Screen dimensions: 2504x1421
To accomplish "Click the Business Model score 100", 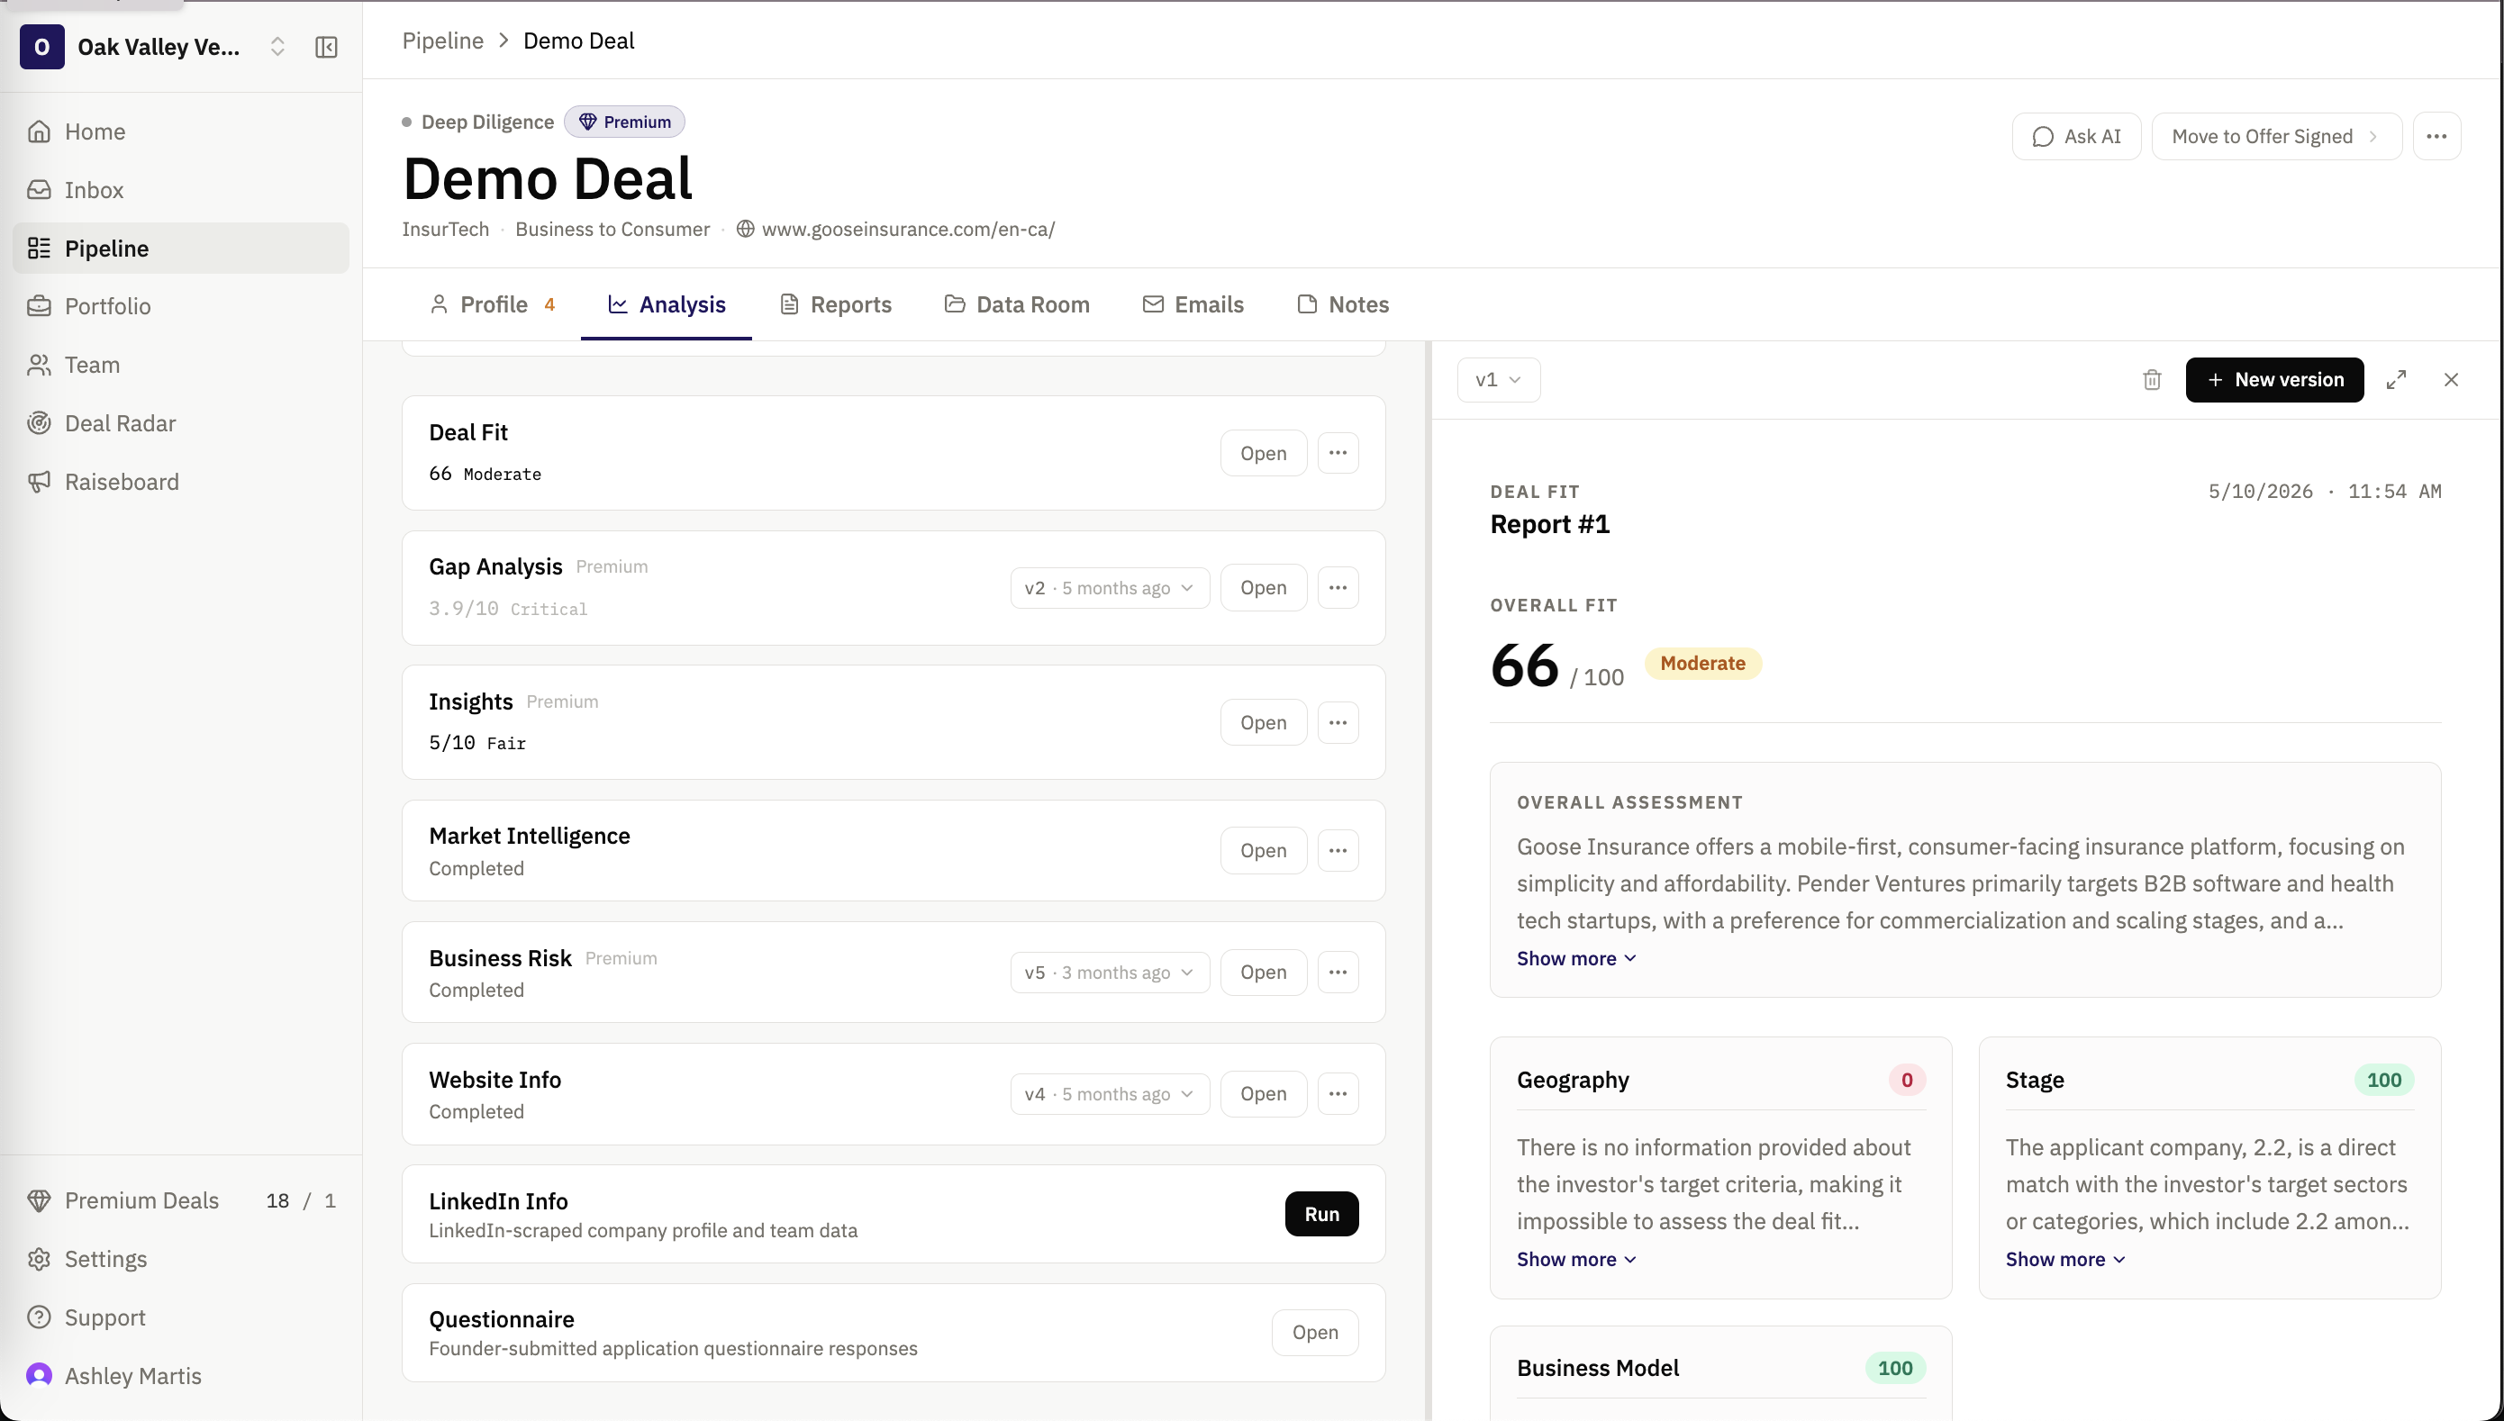I will tap(1895, 1370).
